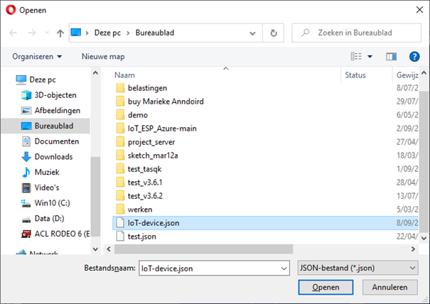Click the Openen button
This screenshot has width=430, height=304.
click(326, 287)
